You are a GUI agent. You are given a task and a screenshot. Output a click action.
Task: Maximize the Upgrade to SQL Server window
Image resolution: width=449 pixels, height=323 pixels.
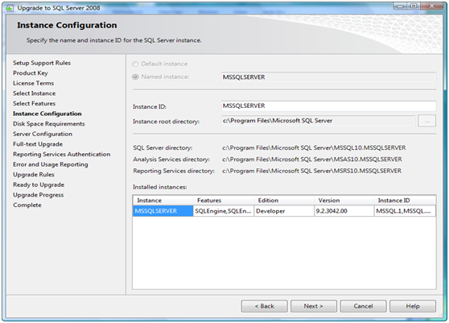pyautogui.click(x=414, y=6)
